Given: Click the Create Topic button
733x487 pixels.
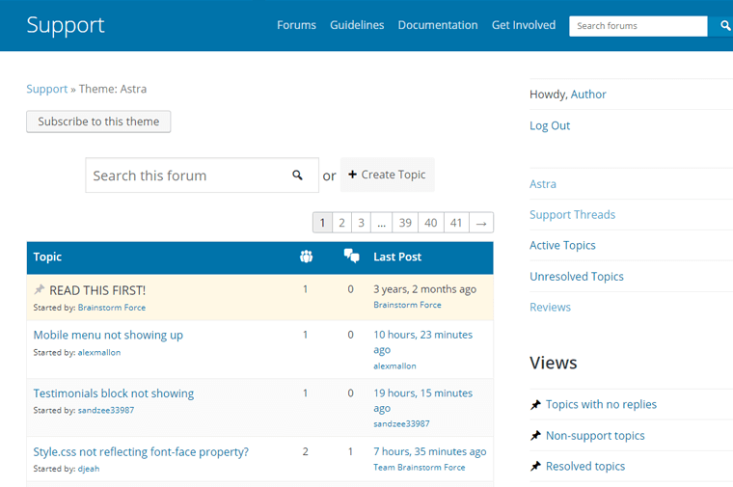Looking at the screenshot, I should [387, 175].
